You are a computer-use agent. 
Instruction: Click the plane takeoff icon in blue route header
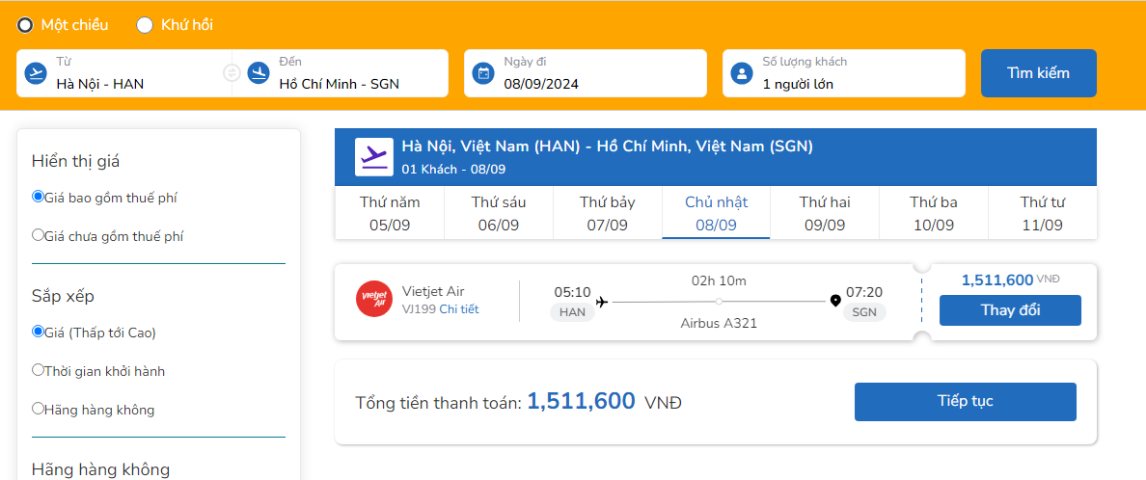point(373,157)
